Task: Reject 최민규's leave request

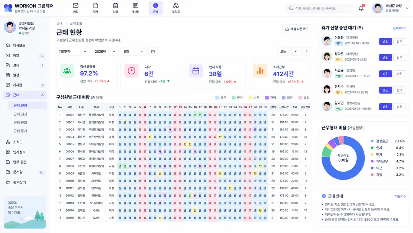Action: 399,74
